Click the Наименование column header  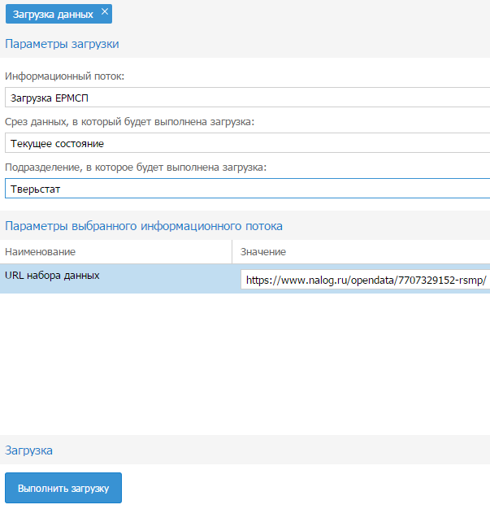pyautogui.click(x=116, y=252)
